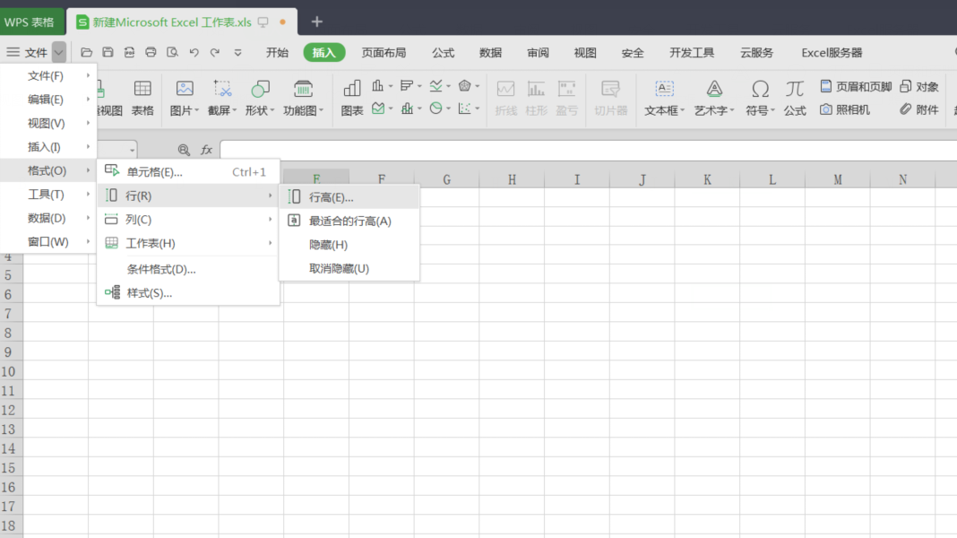Viewport: 957px width, 538px height.
Task: Open the file folder icon in quick toolbar
Action: [87, 53]
